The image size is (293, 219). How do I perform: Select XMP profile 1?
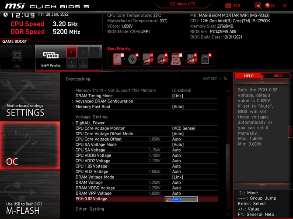click(x=71, y=52)
